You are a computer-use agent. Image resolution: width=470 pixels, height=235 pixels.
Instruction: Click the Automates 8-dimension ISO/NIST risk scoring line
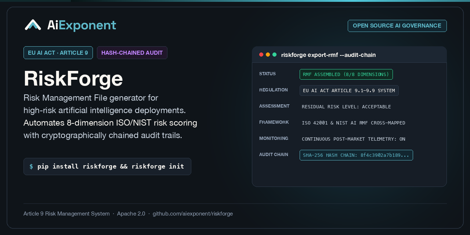tap(110, 123)
